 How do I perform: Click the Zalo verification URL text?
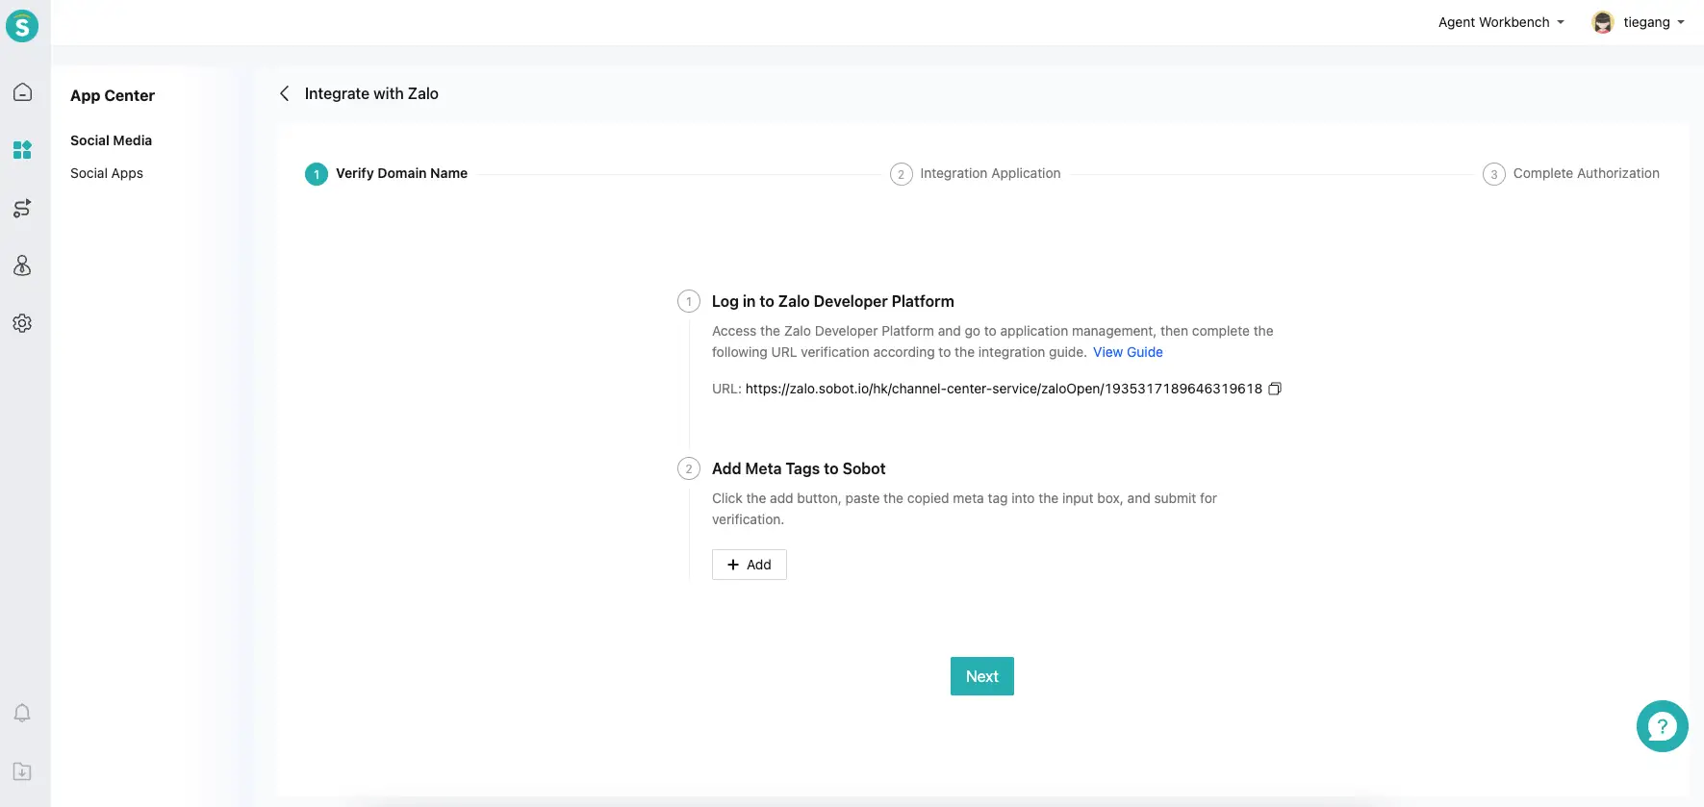click(1004, 389)
